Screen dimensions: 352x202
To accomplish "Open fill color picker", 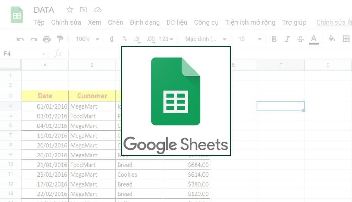I will click(x=332, y=38).
